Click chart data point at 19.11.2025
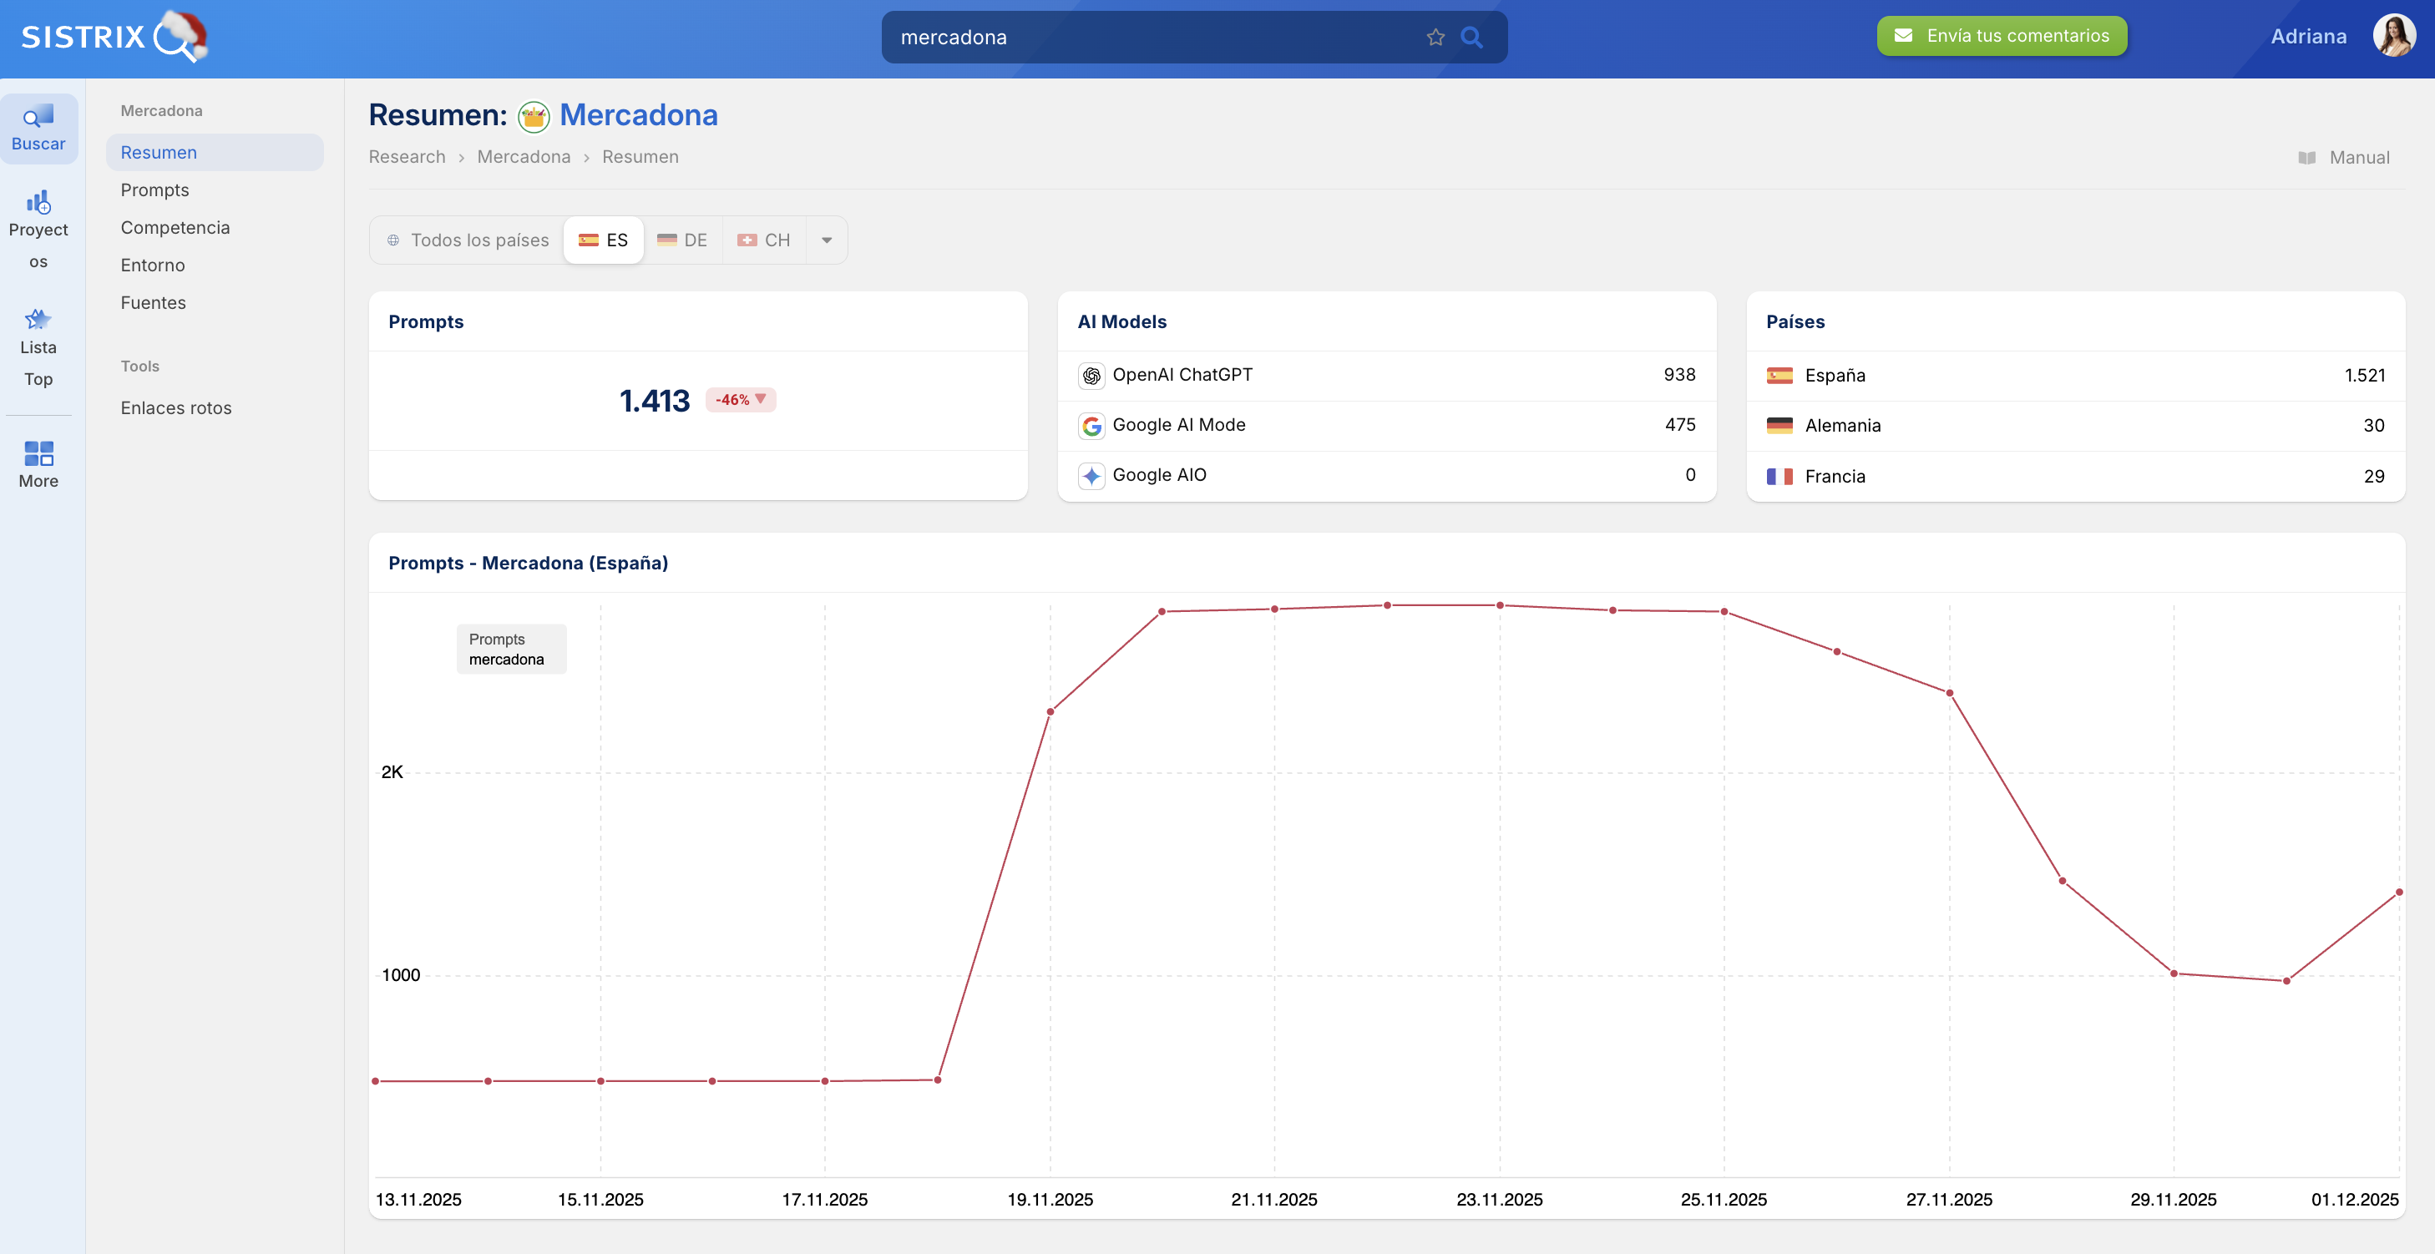 (x=1050, y=711)
